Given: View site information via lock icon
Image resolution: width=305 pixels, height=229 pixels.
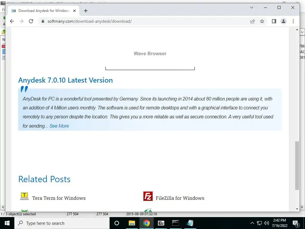Looking at the screenshot, I should (43, 21).
